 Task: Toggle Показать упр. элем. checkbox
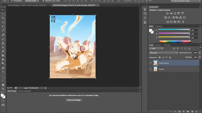pyautogui.click(x=44, y=1)
